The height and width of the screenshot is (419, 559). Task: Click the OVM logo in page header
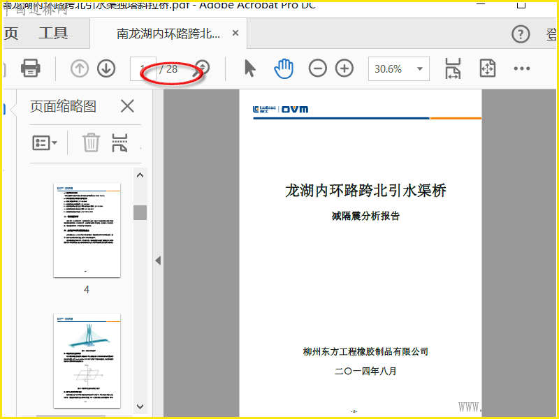295,109
